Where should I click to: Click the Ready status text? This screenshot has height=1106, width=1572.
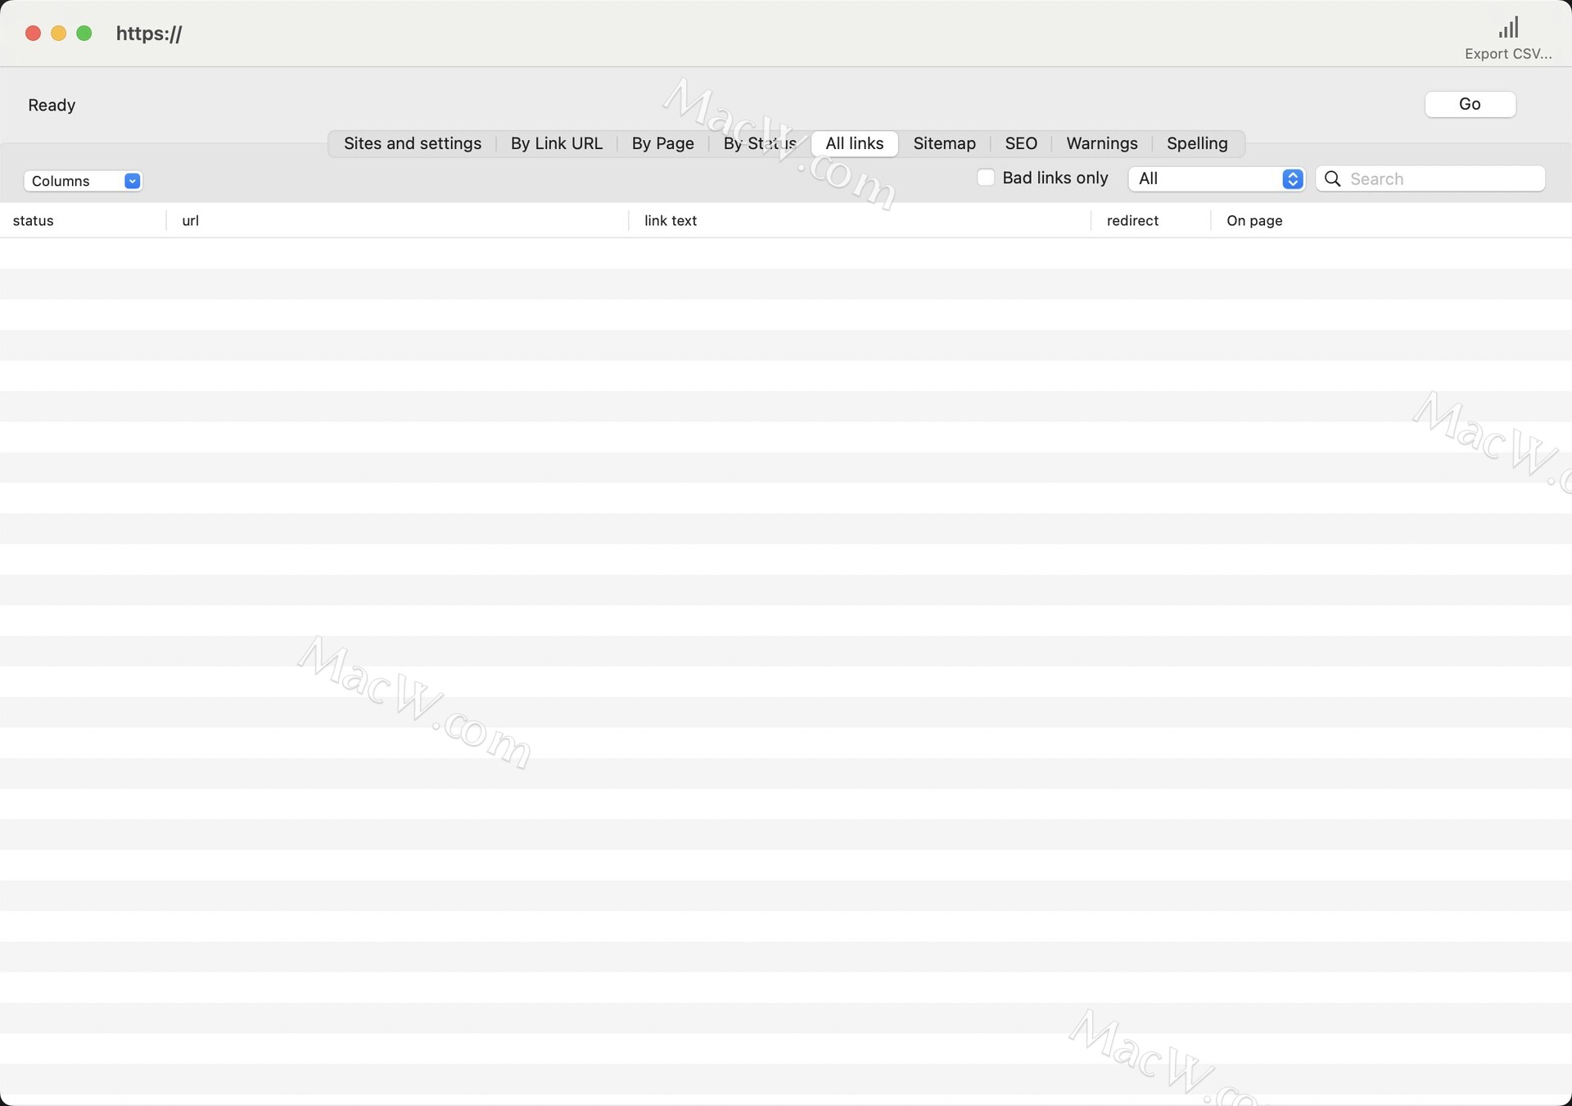pyautogui.click(x=52, y=105)
